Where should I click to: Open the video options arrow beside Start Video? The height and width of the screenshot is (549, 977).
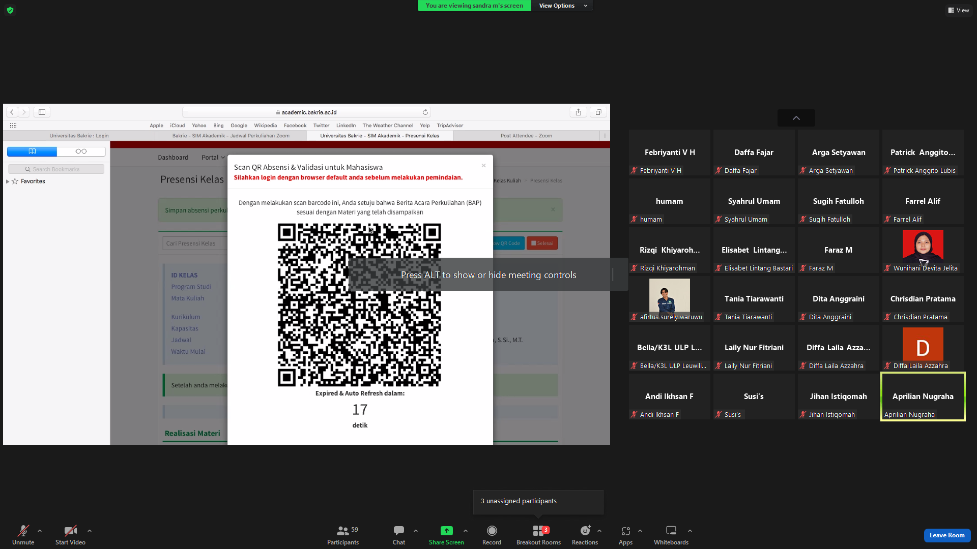90,531
